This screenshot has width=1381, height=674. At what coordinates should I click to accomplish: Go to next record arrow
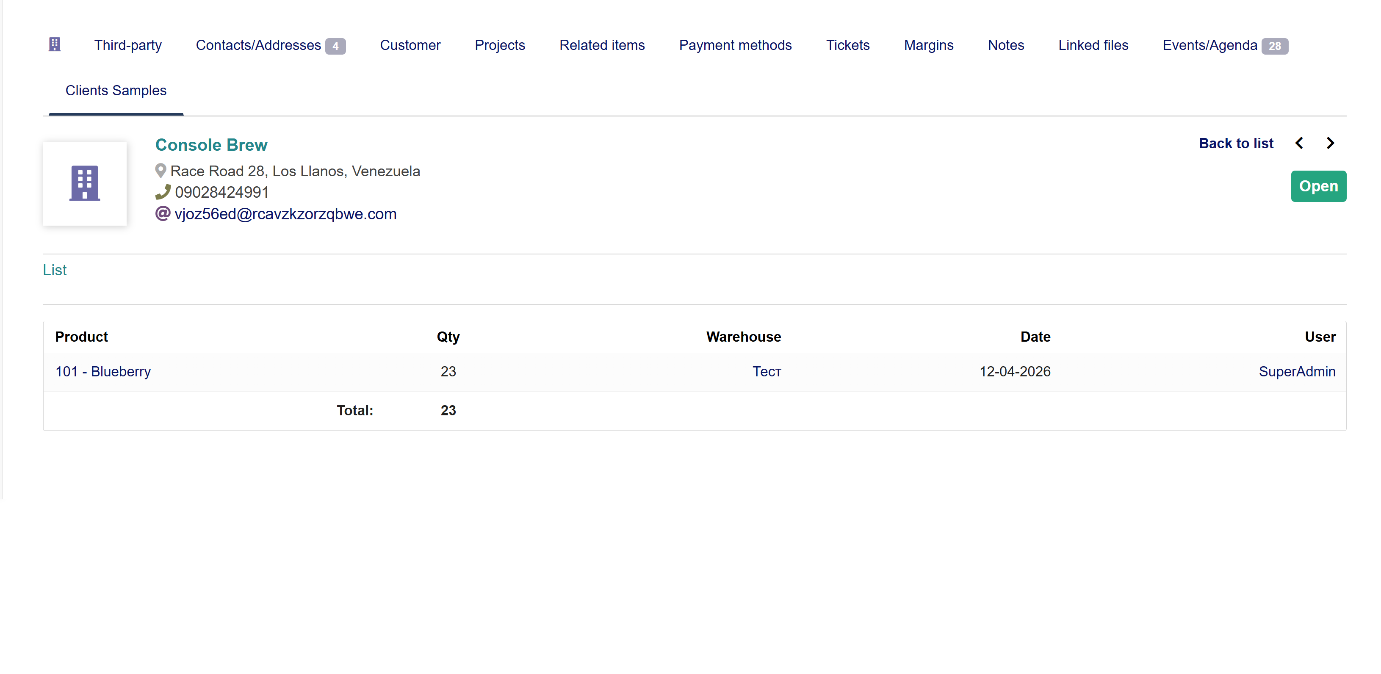pyautogui.click(x=1330, y=143)
